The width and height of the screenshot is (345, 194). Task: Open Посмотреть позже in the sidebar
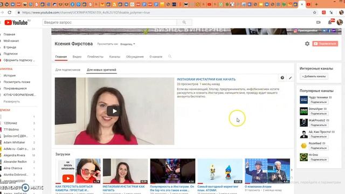pyautogui.click(x=17, y=82)
